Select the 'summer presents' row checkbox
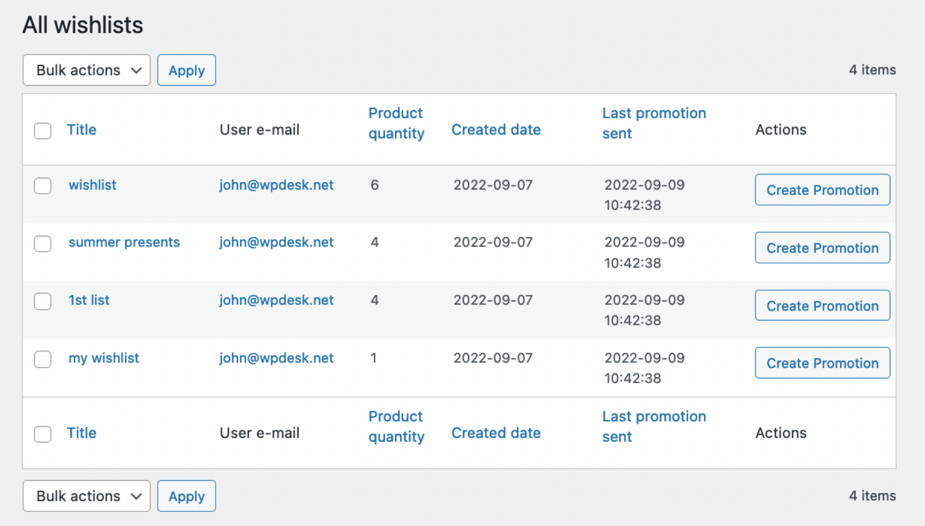This screenshot has height=526, width=925. [x=43, y=243]
